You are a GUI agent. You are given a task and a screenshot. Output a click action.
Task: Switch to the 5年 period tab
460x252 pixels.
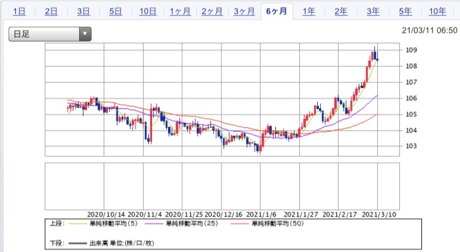[405, 12]
